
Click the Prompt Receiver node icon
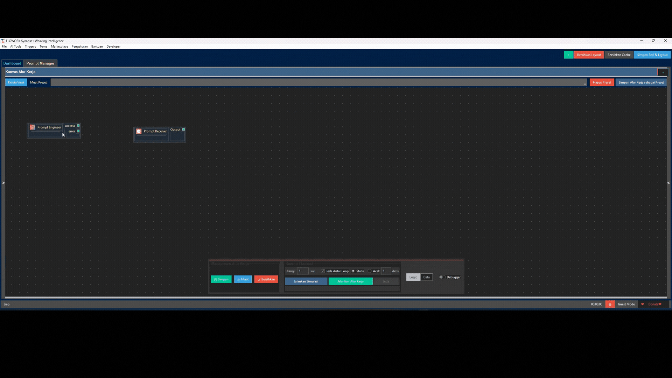pyautogui.click(x=139, y=131)
